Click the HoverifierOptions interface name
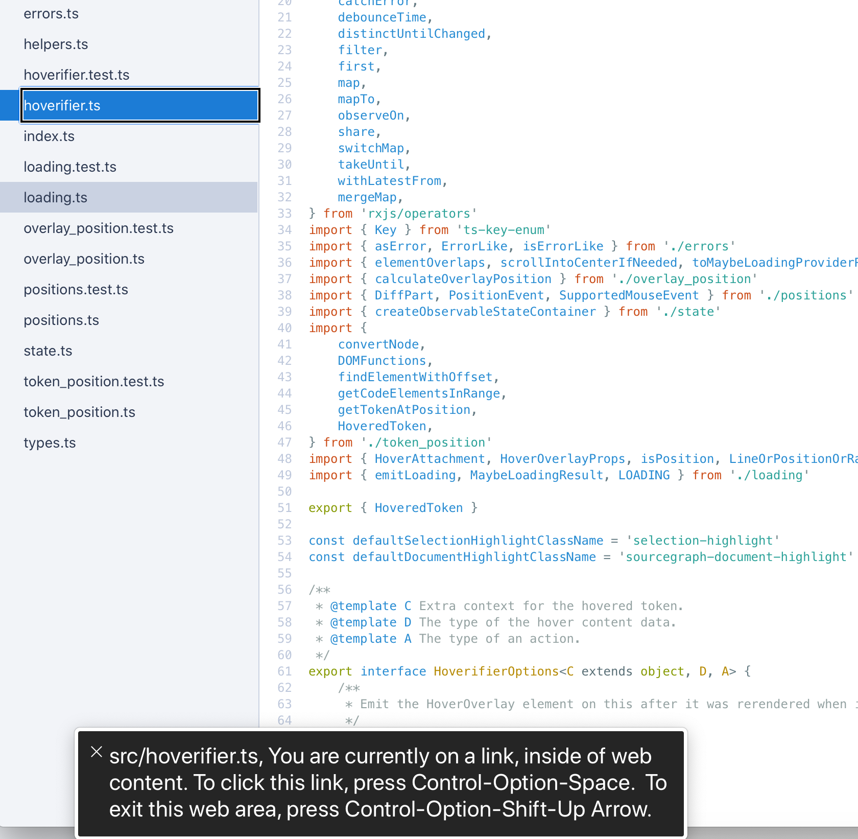Image resolution: width=858 pixels, height=839 pixels. [x=496, y=671]
